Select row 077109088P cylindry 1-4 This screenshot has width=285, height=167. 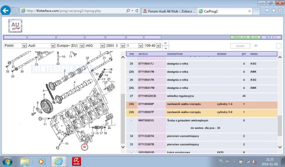click(202, 104)
